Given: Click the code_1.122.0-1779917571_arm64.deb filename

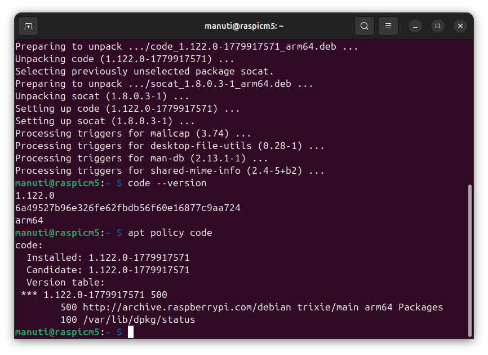Looking at the screenshot, I should (x=243, y=46).
